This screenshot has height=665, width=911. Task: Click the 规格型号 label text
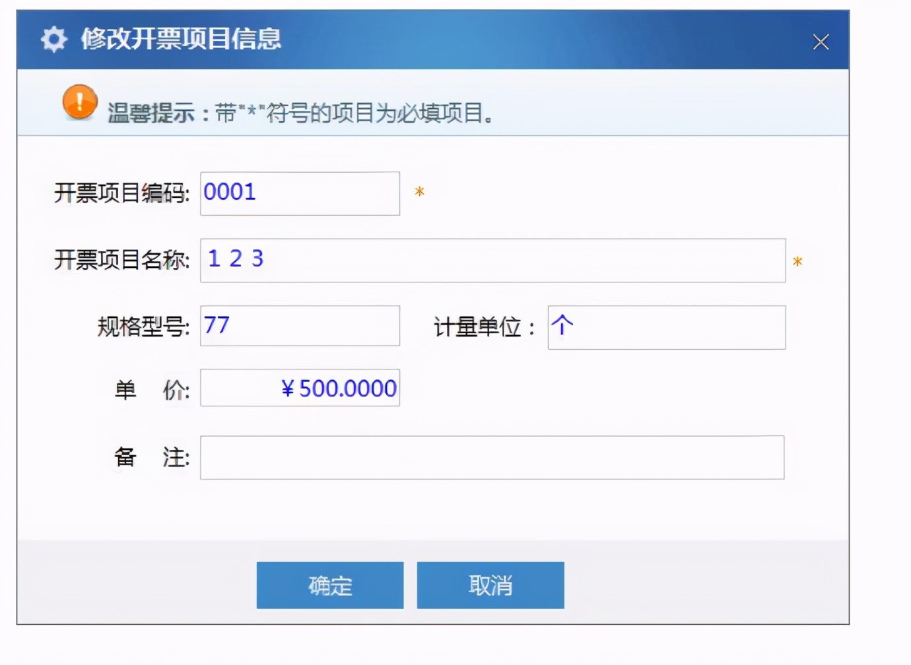pos(144,325)
